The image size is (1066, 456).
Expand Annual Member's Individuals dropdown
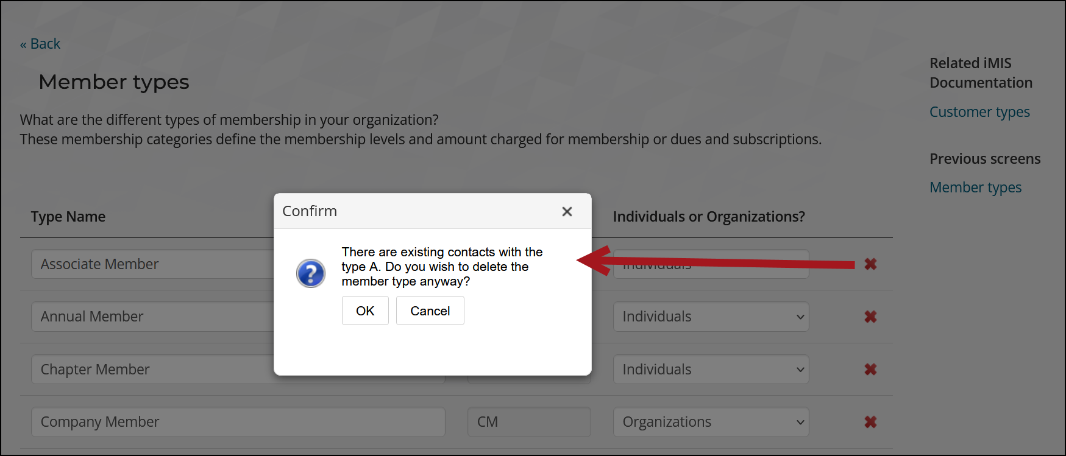click(711, 317)
